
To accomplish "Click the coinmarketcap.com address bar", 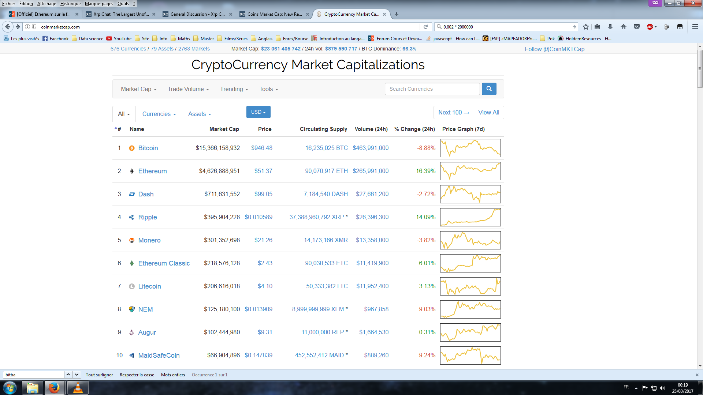I will tap(229, 27).
